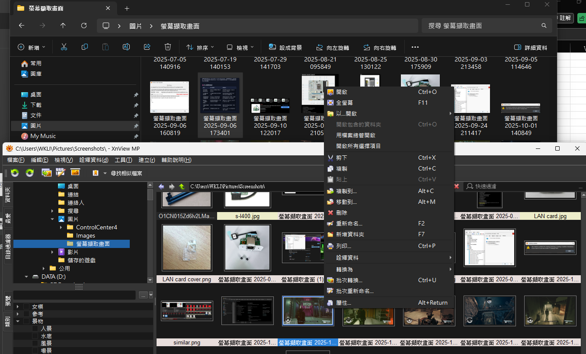Click XnView's green back-arrow toolbar icon
Viewport: 586px width, 354px height.
click(15, 173)
